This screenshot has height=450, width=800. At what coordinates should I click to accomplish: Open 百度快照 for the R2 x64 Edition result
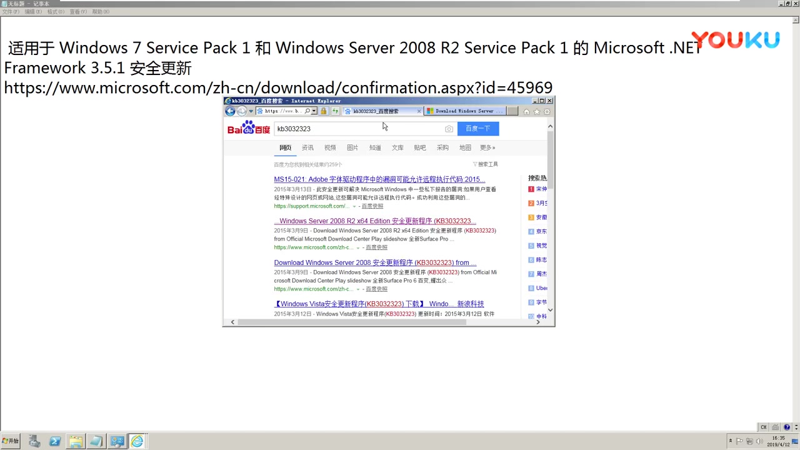pos(377,247)
